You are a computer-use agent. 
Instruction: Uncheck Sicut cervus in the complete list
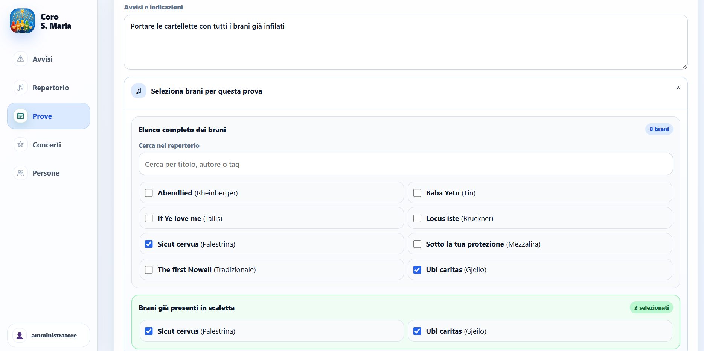[149, 244]
